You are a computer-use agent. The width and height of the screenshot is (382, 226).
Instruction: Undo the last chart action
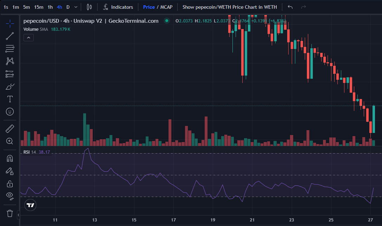(x=290, y=7)
